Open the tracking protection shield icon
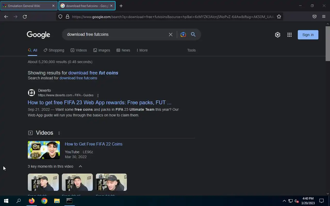This screenshot has width=330, height=206. coord(60,16)
